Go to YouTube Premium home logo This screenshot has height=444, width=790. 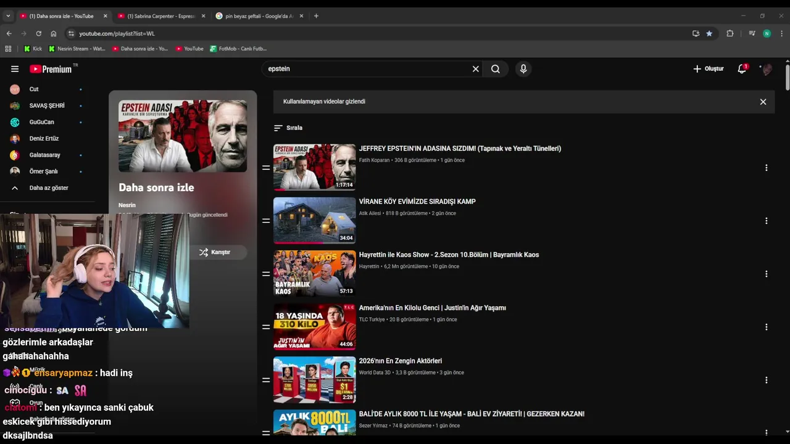coord(51,69)
